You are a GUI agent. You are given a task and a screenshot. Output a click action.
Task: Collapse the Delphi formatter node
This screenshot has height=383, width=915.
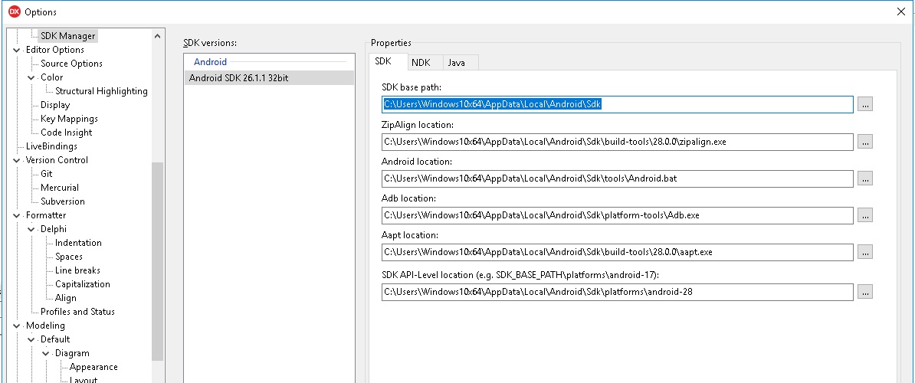point(31,229)
